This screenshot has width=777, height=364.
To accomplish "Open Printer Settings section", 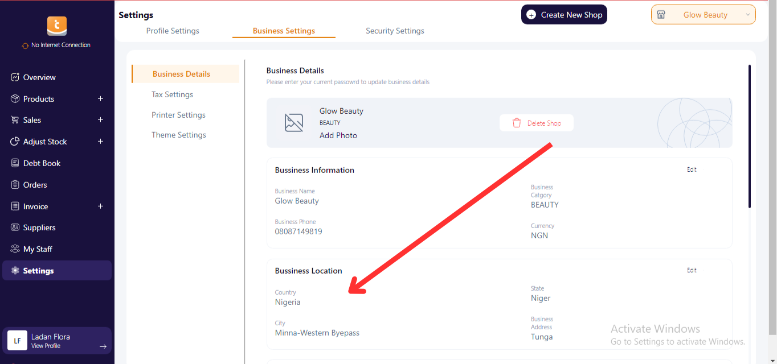I will [x=178, y=115].
